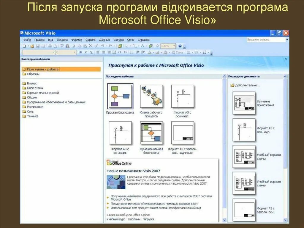Click the bulleted list icon
Image resolution: width=304 pixels, height=228 pixels.
tap(132, 52)
